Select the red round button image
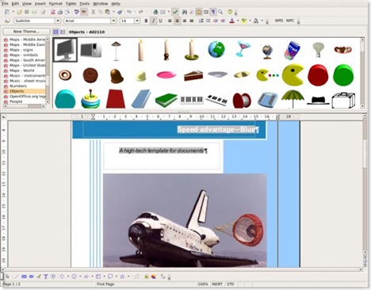This screenshot has height=290, width=371. [x=318, y=75]
